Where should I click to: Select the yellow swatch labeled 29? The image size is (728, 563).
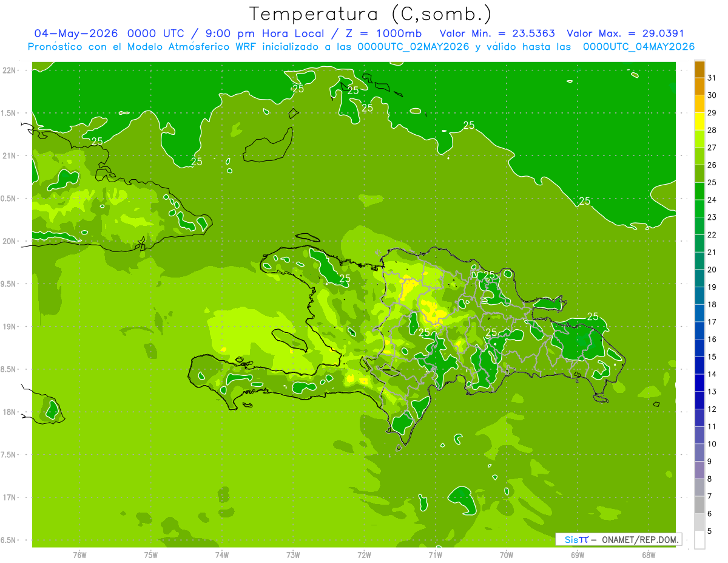[699, 104]
